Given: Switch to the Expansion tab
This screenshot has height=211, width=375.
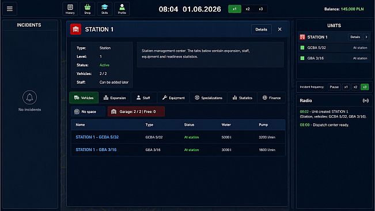Looking at the screenshot, I should [115, 98].
